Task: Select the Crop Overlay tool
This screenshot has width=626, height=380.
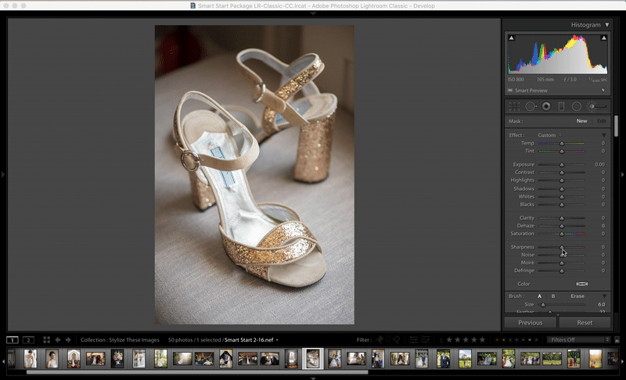Action: (x=514, y=106)
